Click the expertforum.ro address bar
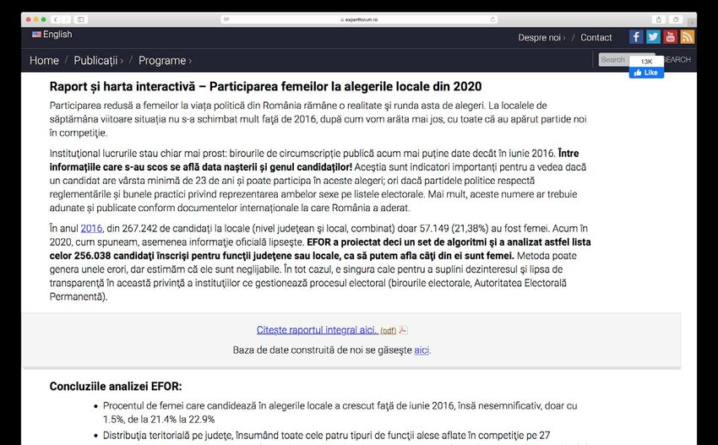Screen dimensions: 718x445 [x=359, y=19]
